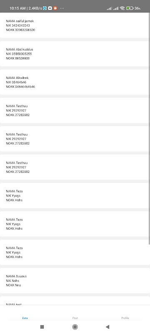150x334 pixels.
Task: Open the partially visible test record
Action: (74, 301)
